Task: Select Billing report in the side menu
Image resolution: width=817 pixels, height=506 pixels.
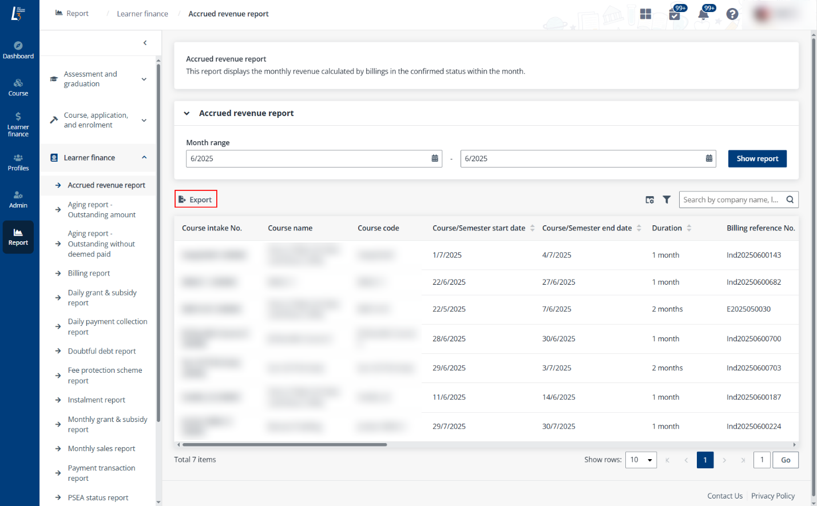Action: (x=89, y=273)
